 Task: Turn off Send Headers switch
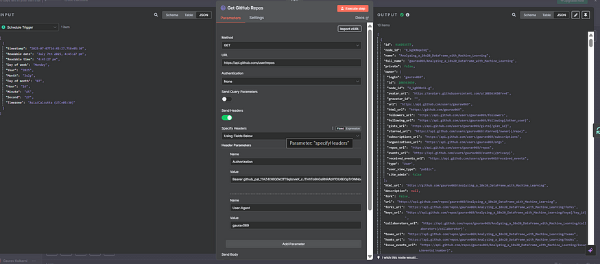[x=226, y=117]
